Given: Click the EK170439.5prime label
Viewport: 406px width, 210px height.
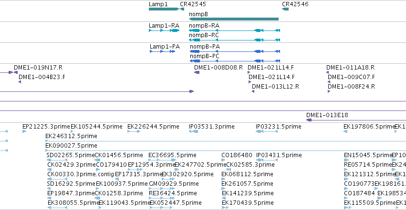Looking at the screenshot, I should [x=248, y=203].
